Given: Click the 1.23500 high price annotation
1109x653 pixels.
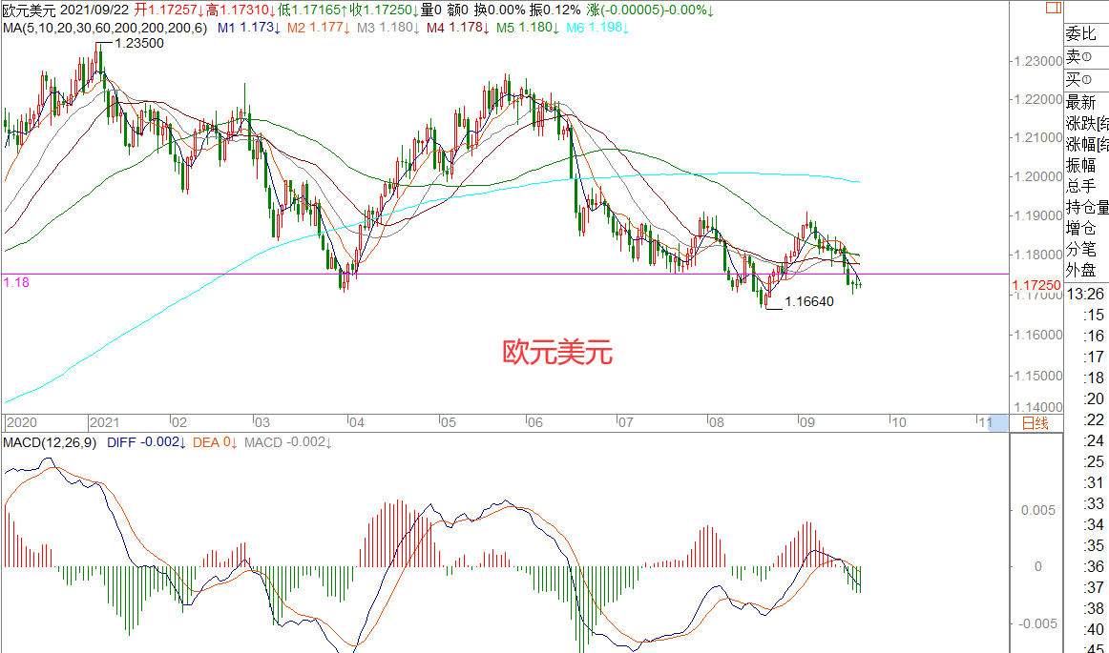Looking at the screenshot, I should point(138,43).
